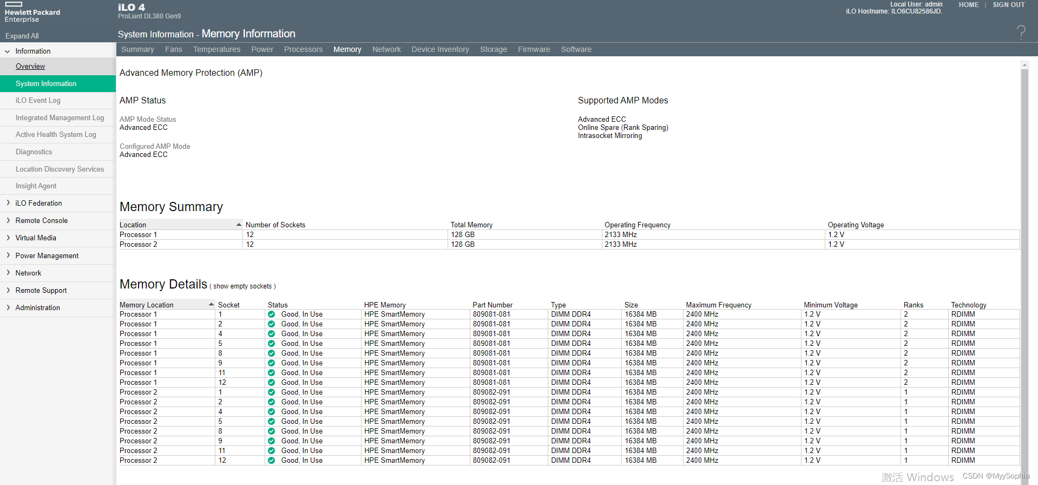1038x485 pixels.
Task: Select System Information in the sidebar
Action: (x=58, y=83)
